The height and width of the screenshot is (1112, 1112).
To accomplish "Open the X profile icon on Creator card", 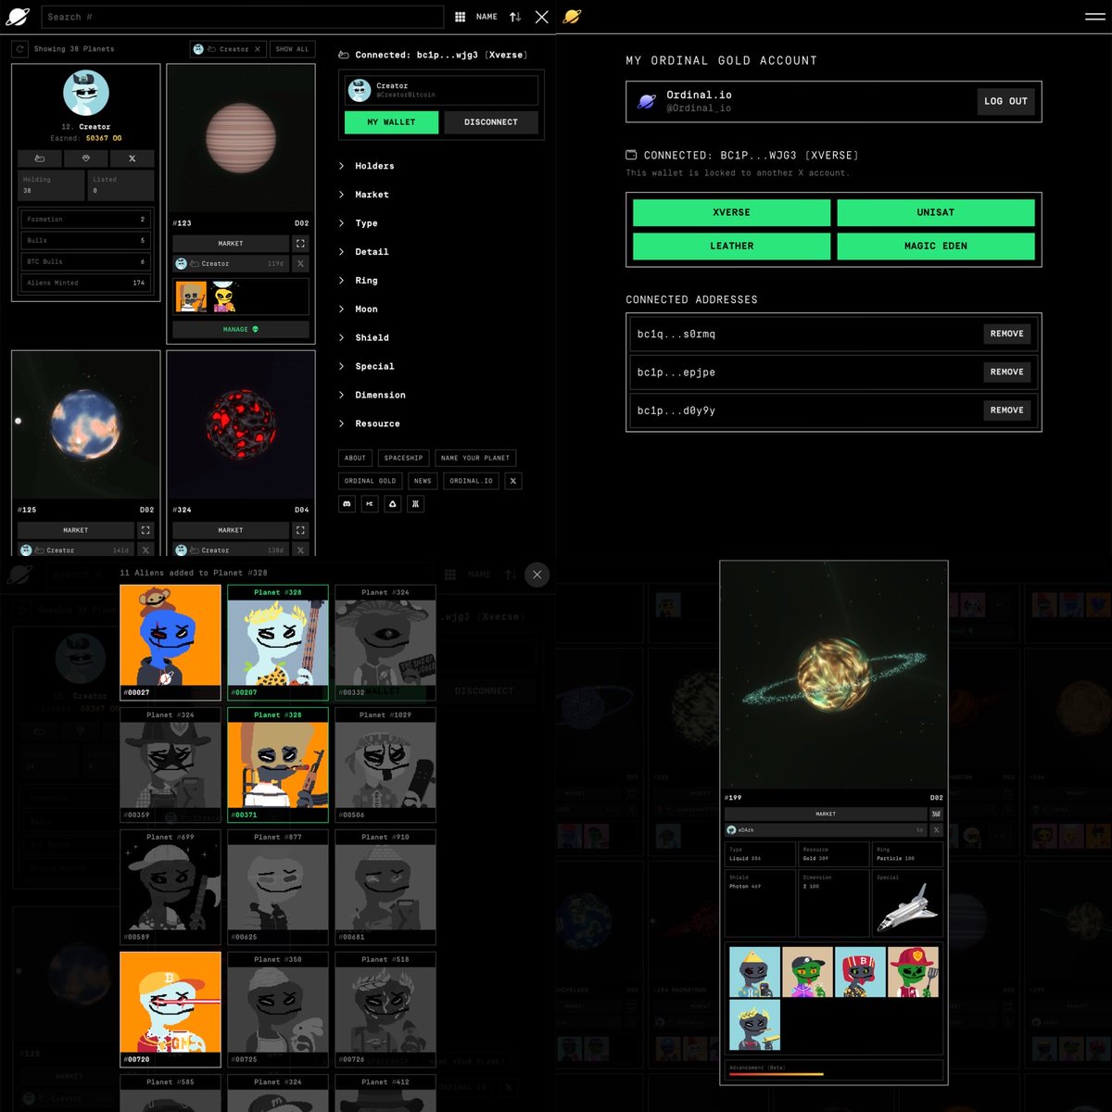I will point(133,158).
